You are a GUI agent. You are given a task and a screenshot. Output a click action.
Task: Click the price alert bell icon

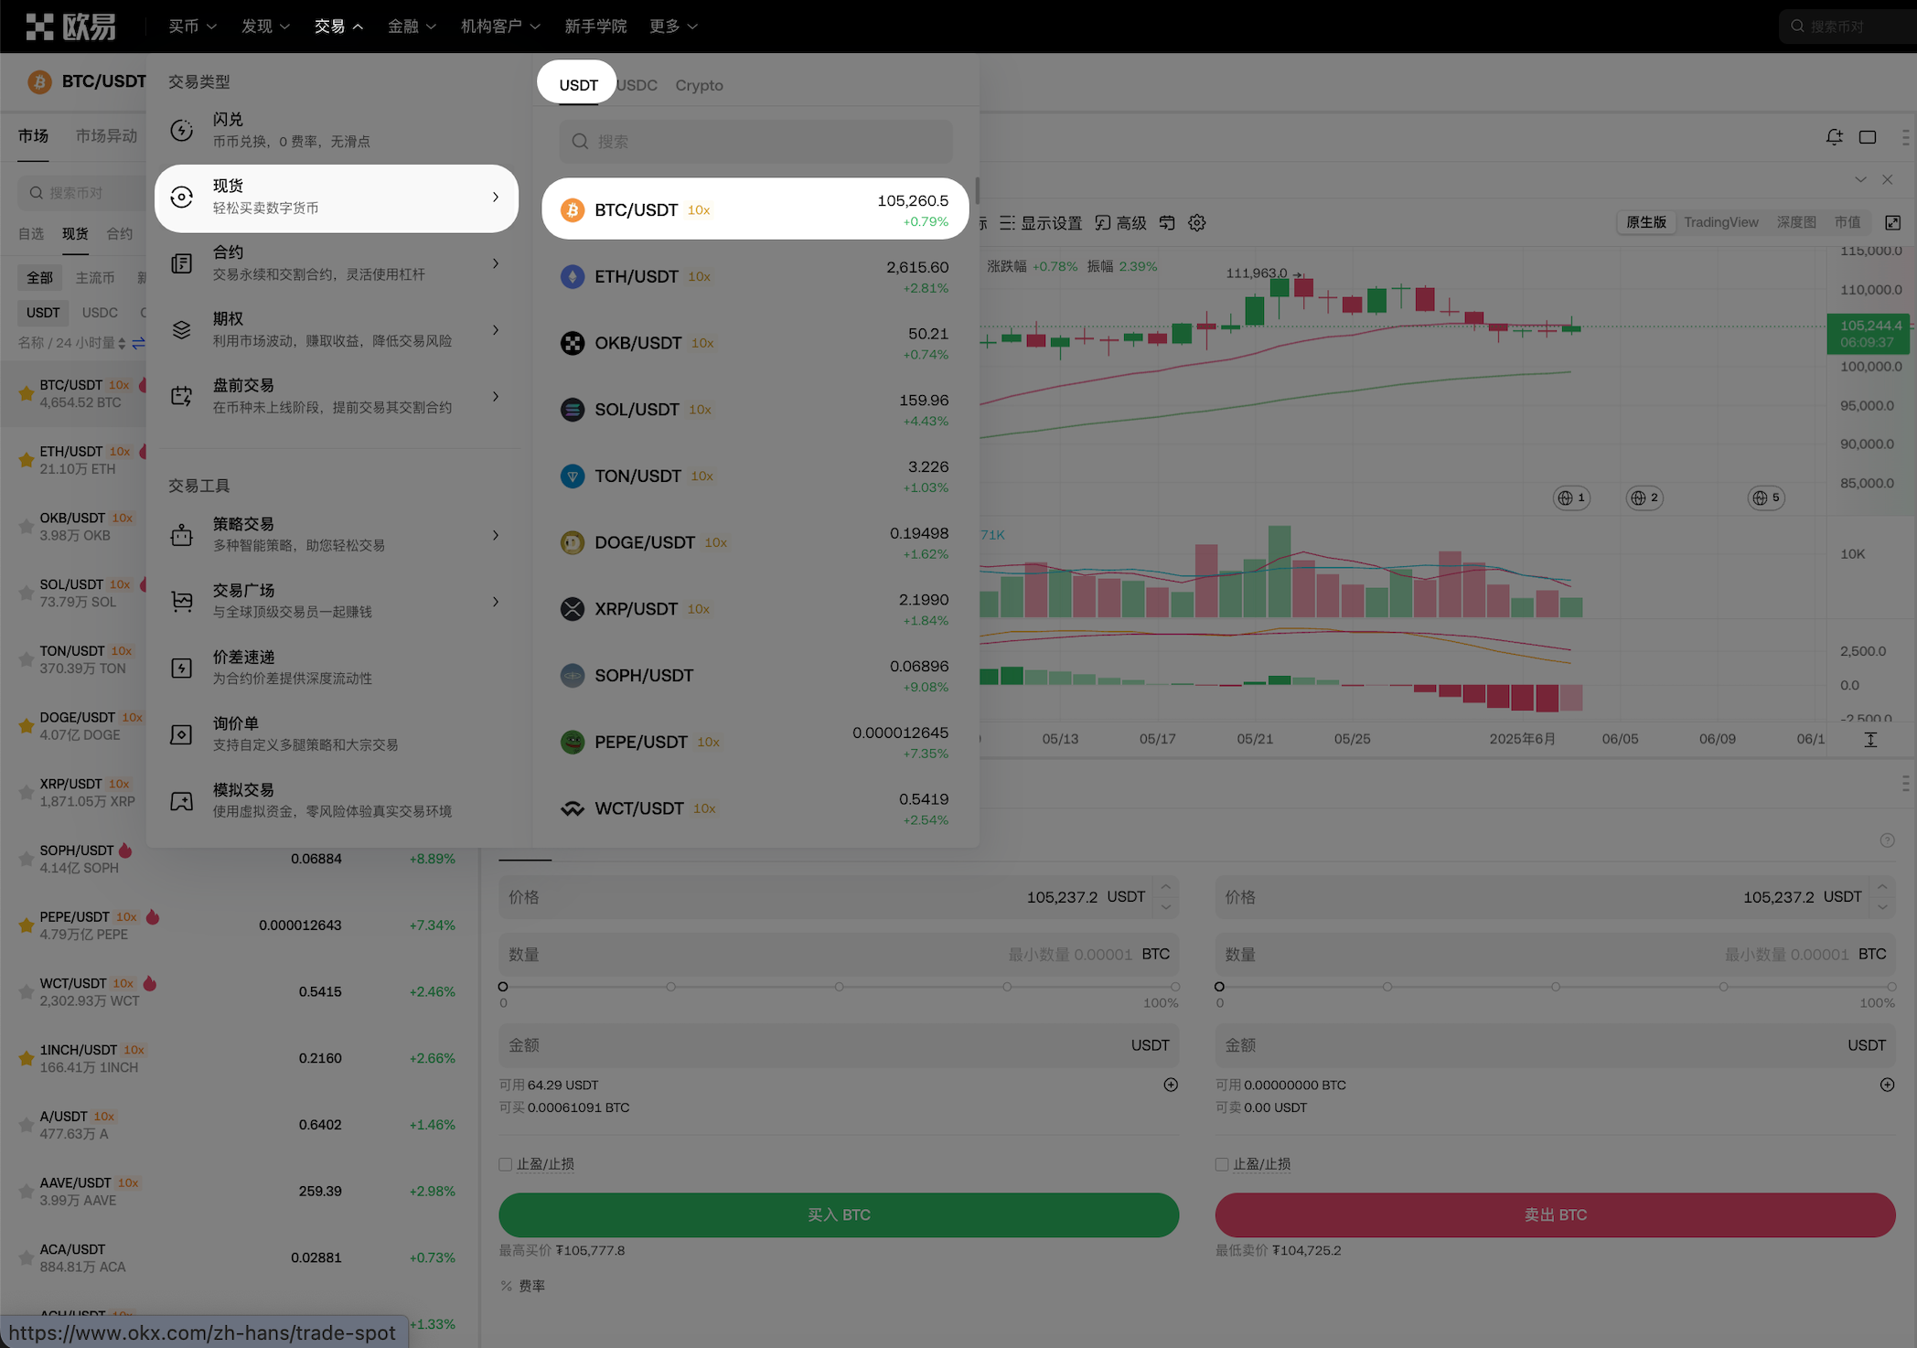tap(1834, 137)
